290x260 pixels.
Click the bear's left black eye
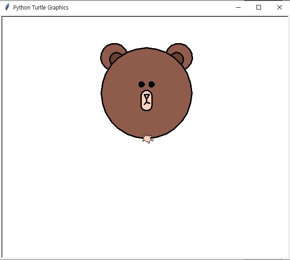(142, 84)
